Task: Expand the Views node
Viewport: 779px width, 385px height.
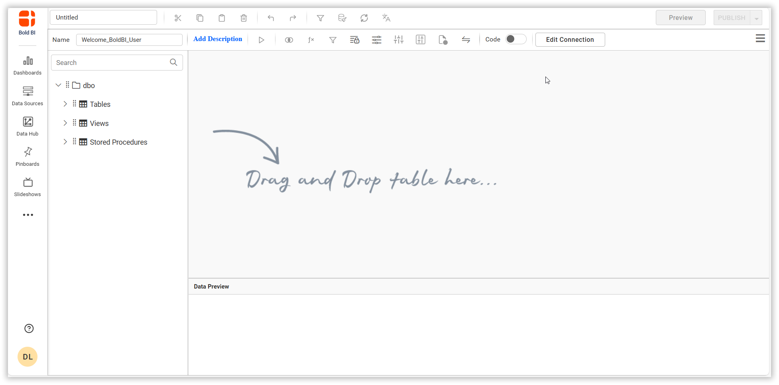Action: pyautogui.click(x=65, y=123)
